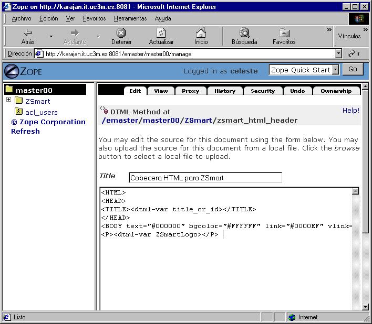Switch to the Proxy tab
372x324 pixels.
point(191,91)
